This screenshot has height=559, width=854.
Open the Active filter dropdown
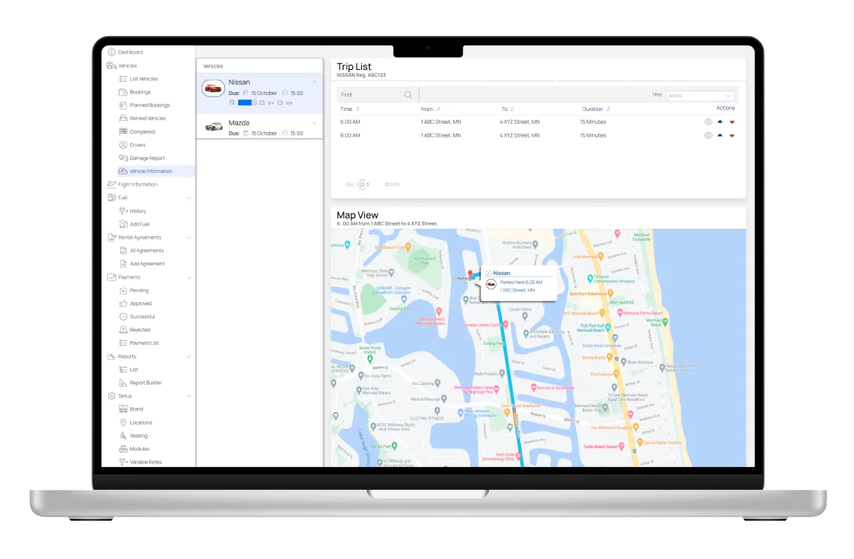[x=700, y=96]
